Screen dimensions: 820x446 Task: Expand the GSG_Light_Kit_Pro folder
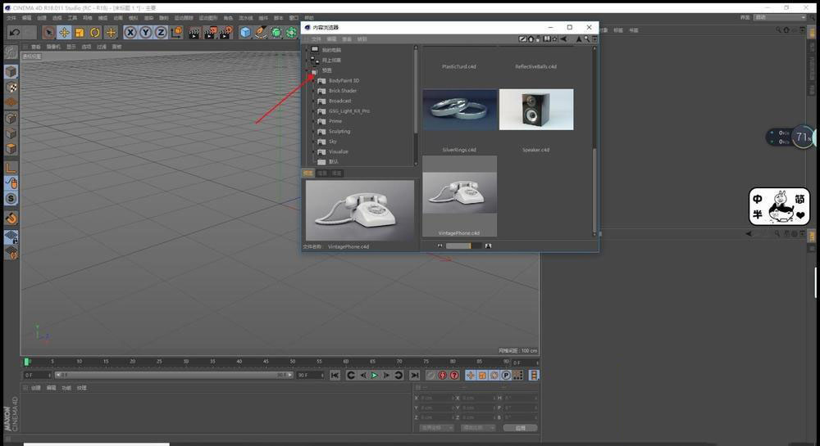pyautogui.click(x=314, y=111)
